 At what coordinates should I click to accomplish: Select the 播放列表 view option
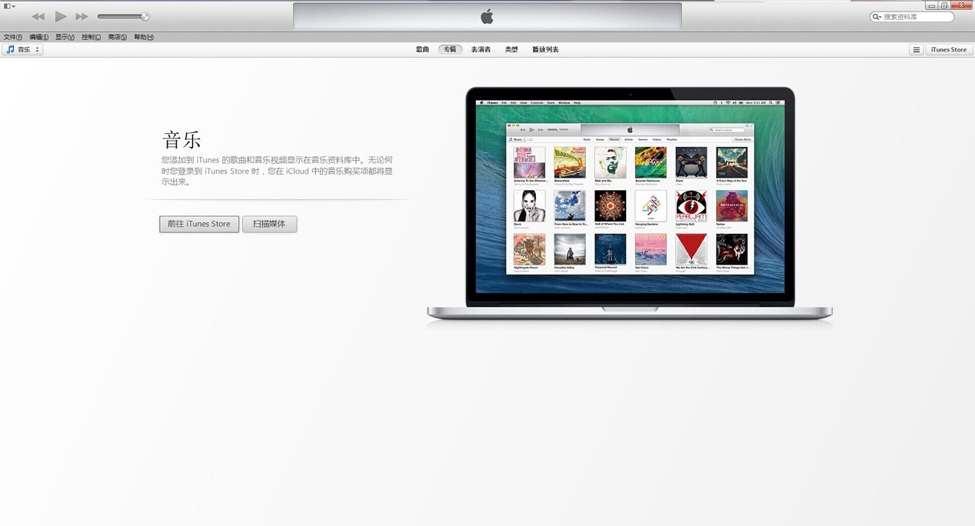click(547, 49)
